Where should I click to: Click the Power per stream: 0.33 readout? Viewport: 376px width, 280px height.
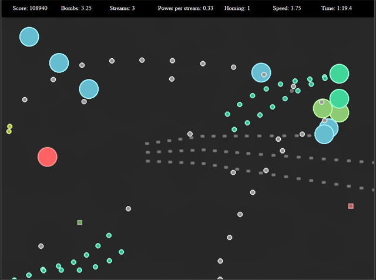(186, 8)
